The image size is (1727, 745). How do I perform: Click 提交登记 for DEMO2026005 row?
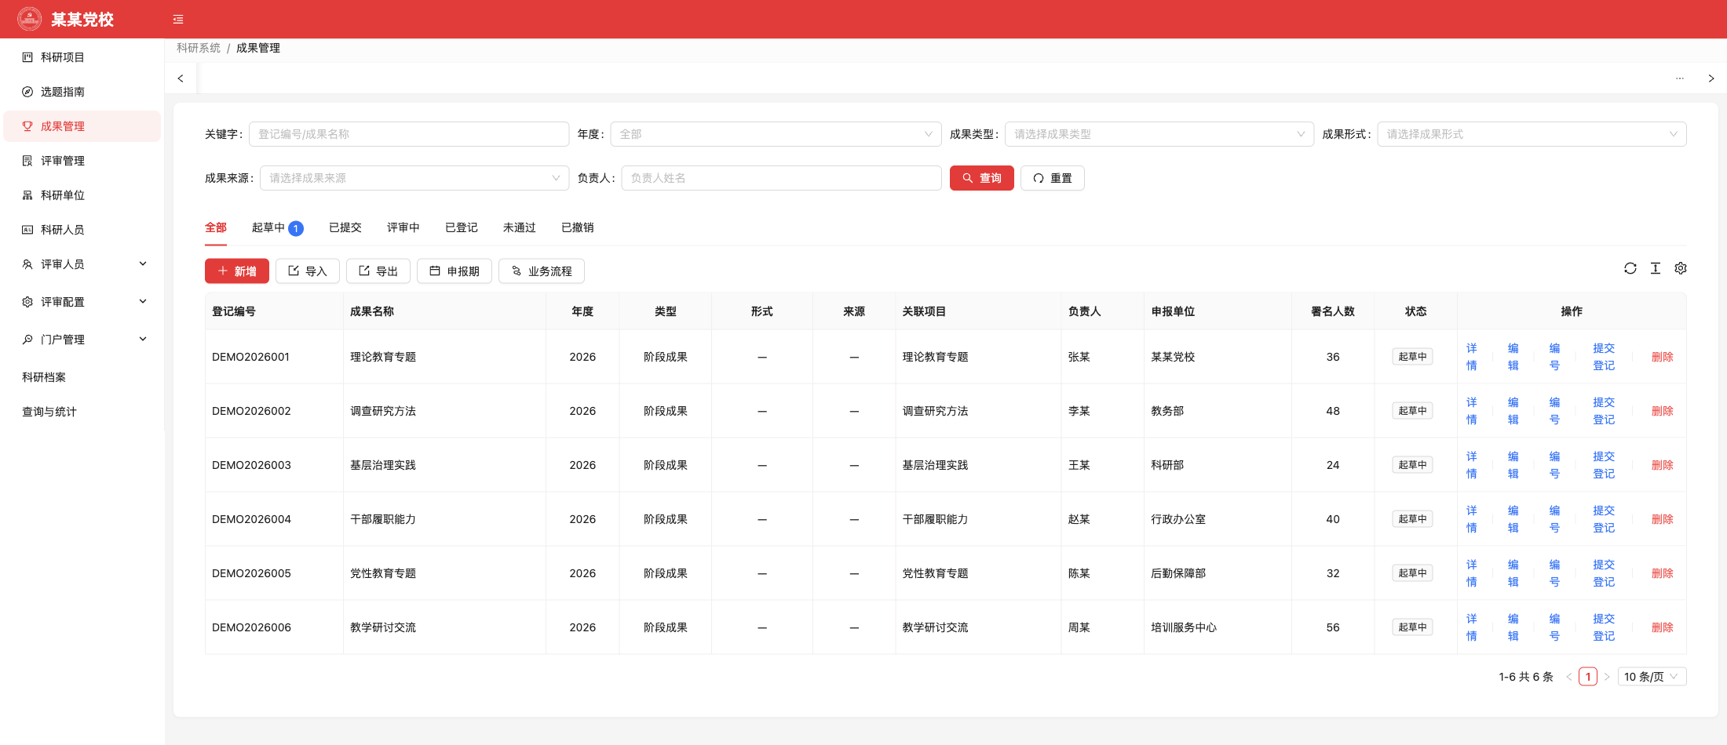point(1604,573)
